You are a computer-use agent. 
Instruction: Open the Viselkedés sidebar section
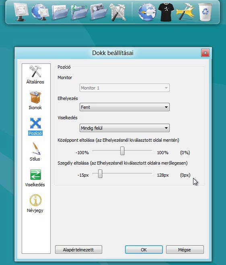click(35, 177)
